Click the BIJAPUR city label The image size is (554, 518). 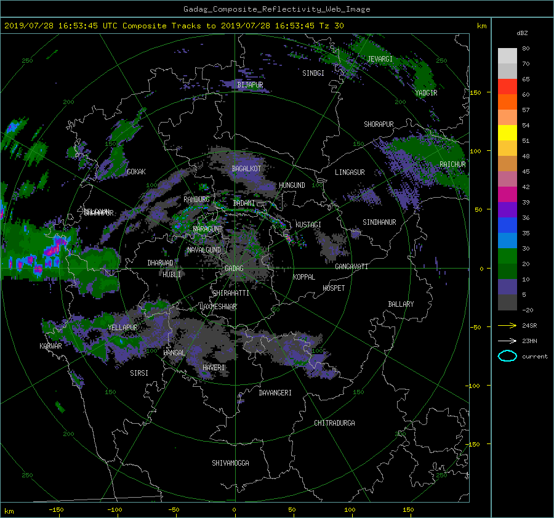click(x=250, y=85)
